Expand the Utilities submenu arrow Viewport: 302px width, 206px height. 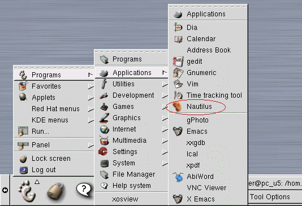pos(165,84)
